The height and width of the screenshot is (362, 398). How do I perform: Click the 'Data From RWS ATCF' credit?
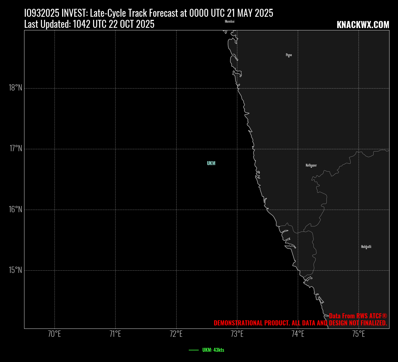pos(358,316)
